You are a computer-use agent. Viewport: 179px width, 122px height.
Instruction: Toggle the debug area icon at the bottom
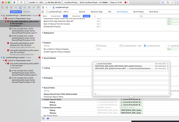coord(43,118)
